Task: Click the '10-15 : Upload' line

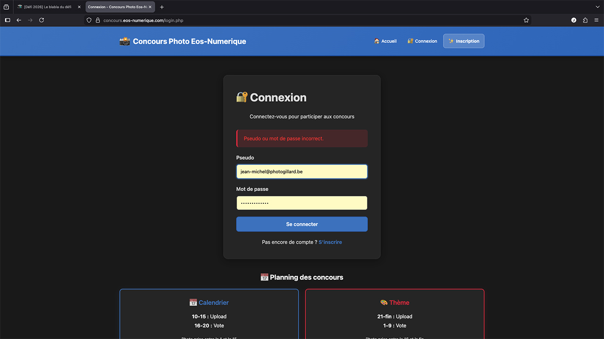Action: (209, 316)
